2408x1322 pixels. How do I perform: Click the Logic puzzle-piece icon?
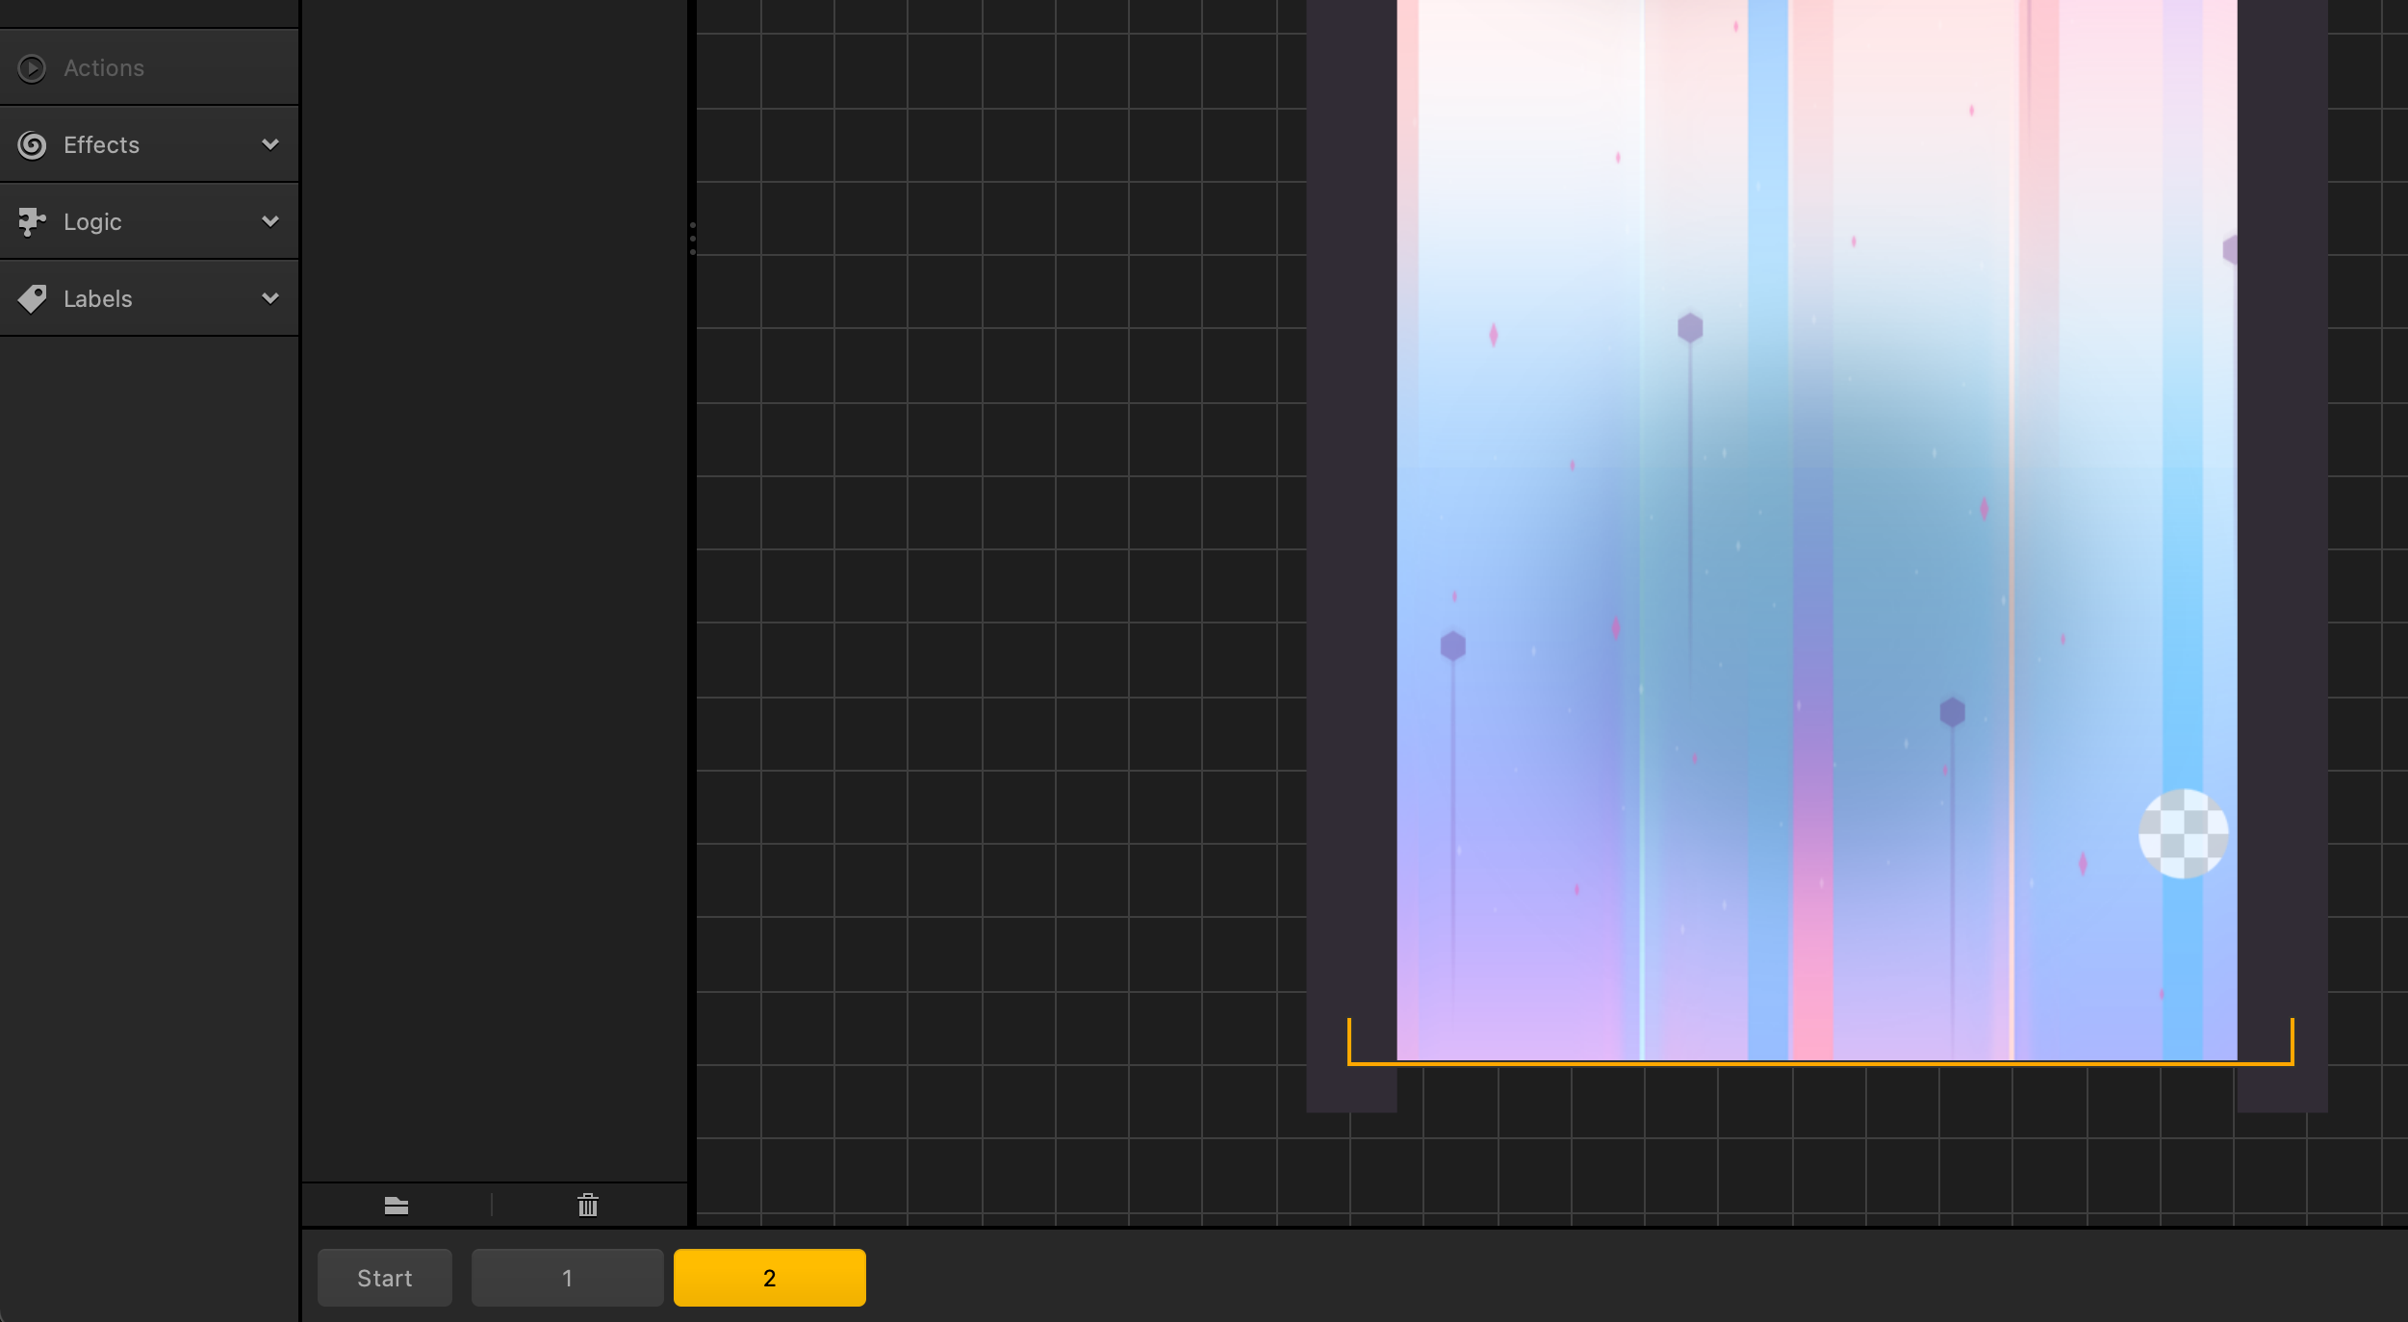point(32,222)
